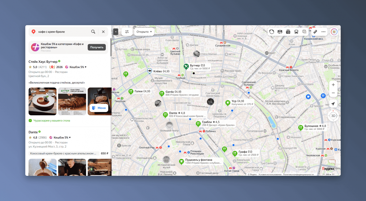Screen dimensions: 366x201
Task: Select the Пушкинъ у фонтана map pin
Action: point(182,161)
